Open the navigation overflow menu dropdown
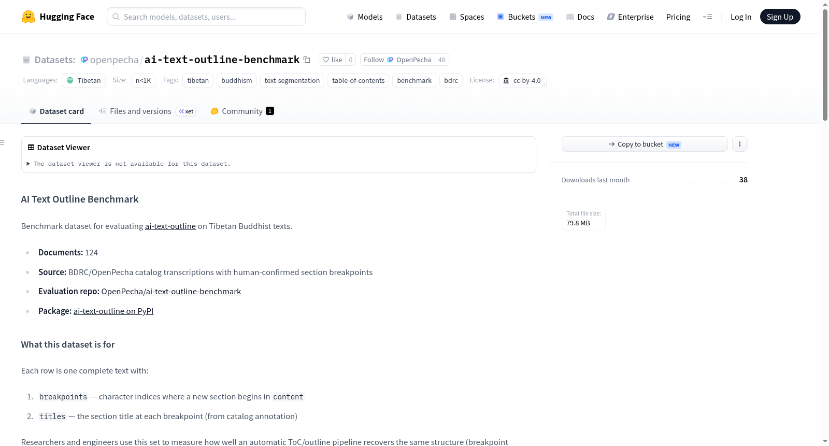The width and height of the screenshot is (829, 446). pos(707,17)
